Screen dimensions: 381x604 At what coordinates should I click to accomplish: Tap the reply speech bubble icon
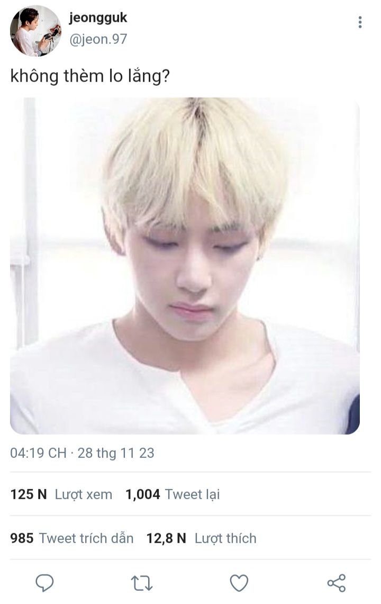click(44, 583)
